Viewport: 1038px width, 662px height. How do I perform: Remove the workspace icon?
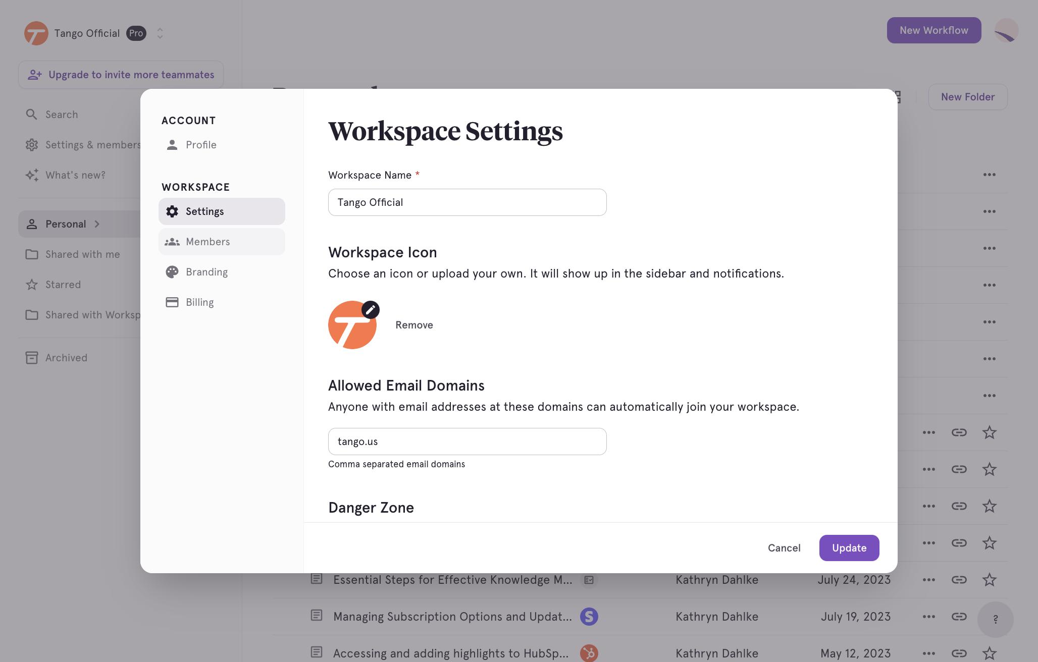click(x=414, y=325)
